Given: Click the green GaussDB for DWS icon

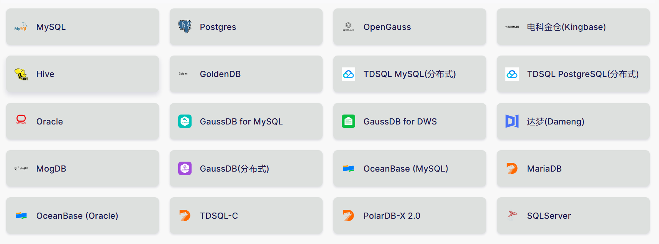Looking at the screenshot, I should 348,121.
